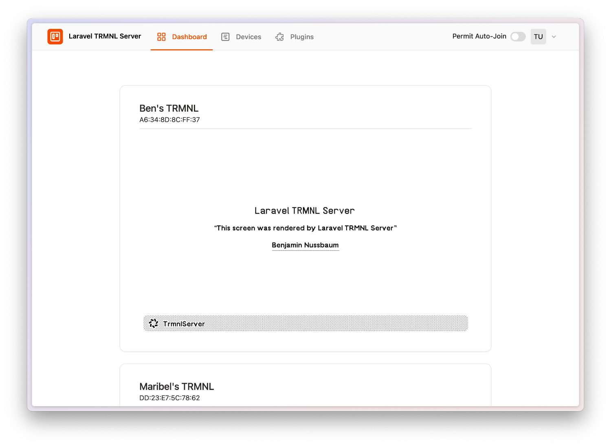
Task: Open Ben's TRMNL device card
Action: [x=169, y=108]
